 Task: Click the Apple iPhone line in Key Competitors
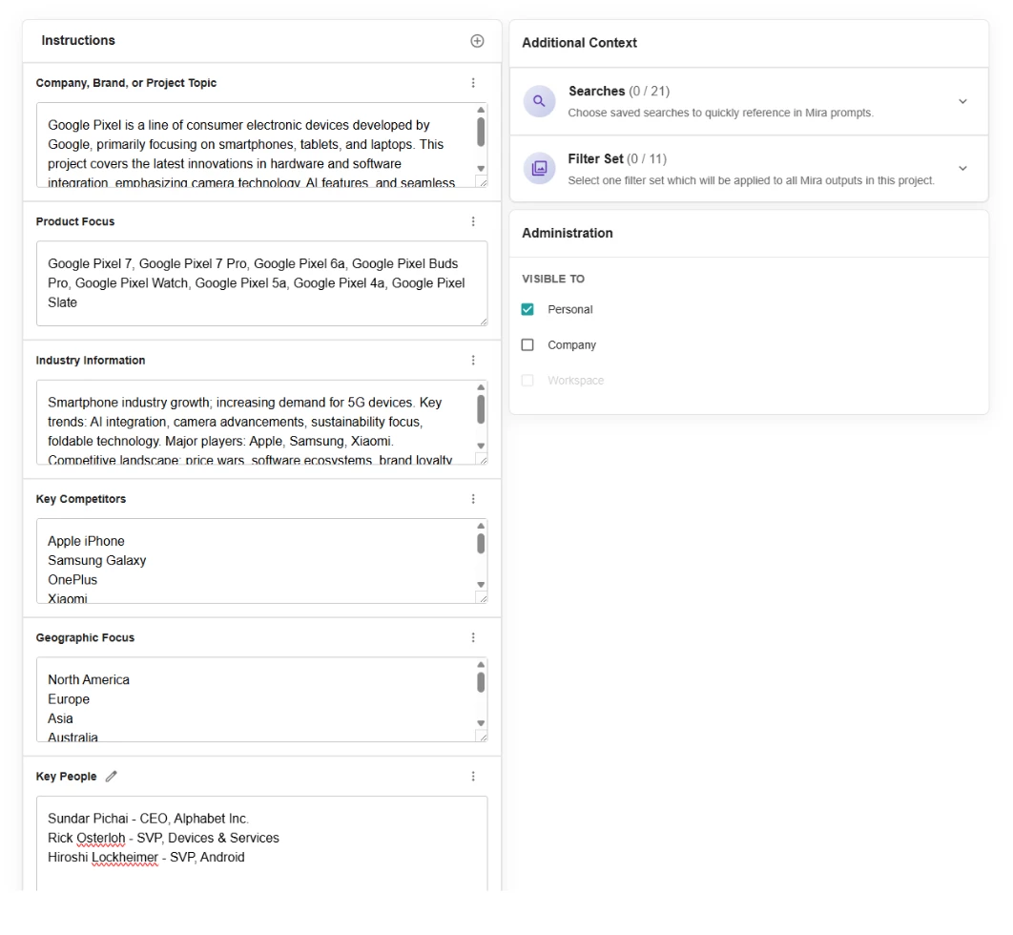tap(86, 541)
